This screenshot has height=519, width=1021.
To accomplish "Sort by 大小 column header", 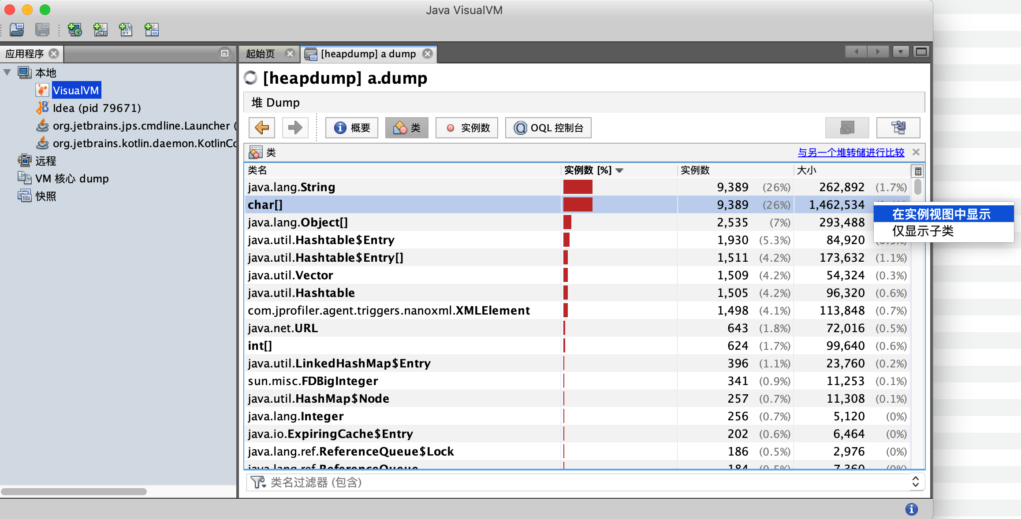I will (852, 171).
